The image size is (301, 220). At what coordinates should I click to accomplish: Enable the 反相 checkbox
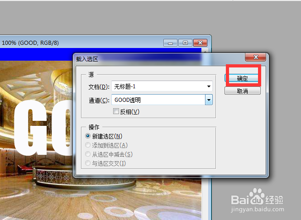(116, 111)
